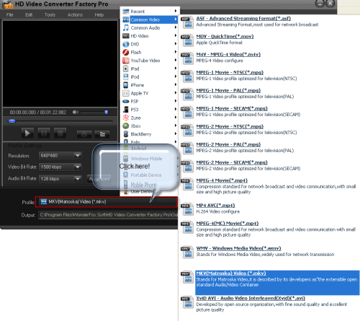360x321 pixels.
Task: Choose MPEG-2 Movie - SECAM link
Action: pos(232,162)
